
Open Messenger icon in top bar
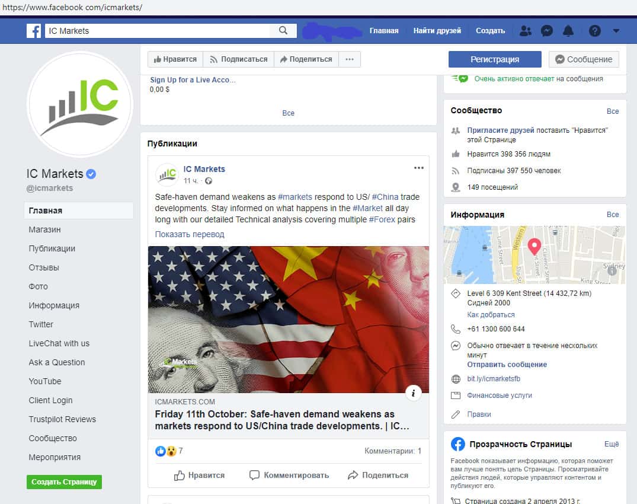(547, 31)
